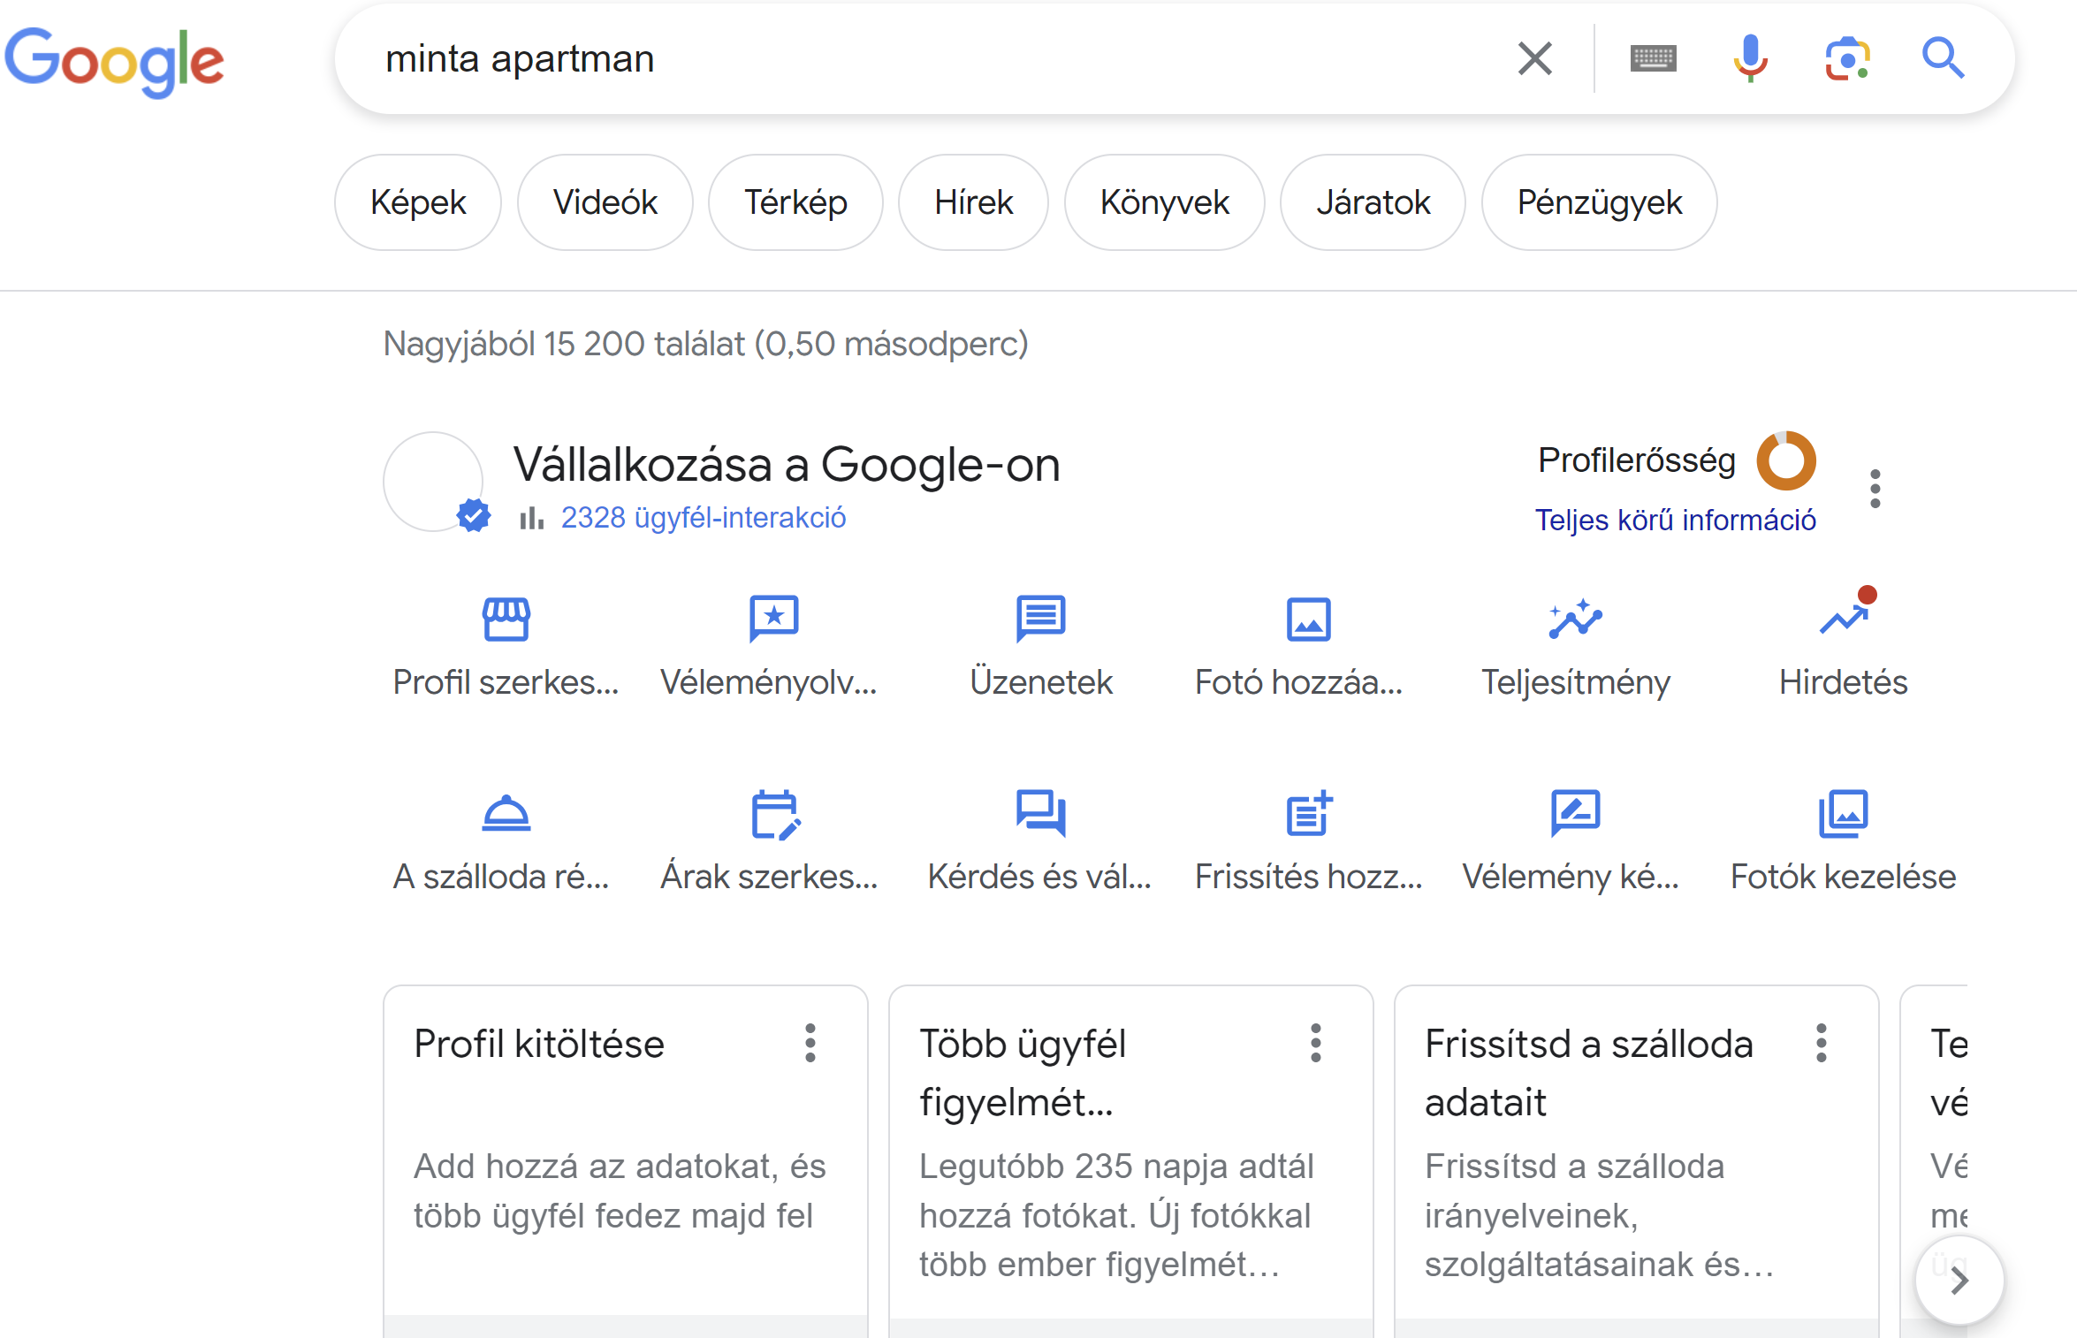Switch to the Térkép tab
This screenshot has width=2077, height=1338.
[795, 201]
